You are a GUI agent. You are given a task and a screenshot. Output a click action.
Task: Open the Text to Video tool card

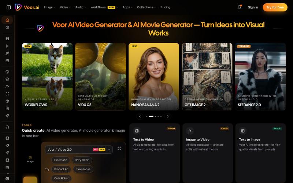click(155, 153)
